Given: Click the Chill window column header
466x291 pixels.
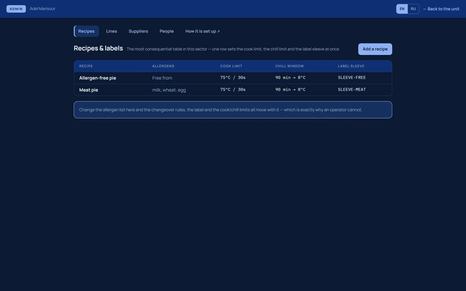Looking at the screenshot, I should (290, 66).
